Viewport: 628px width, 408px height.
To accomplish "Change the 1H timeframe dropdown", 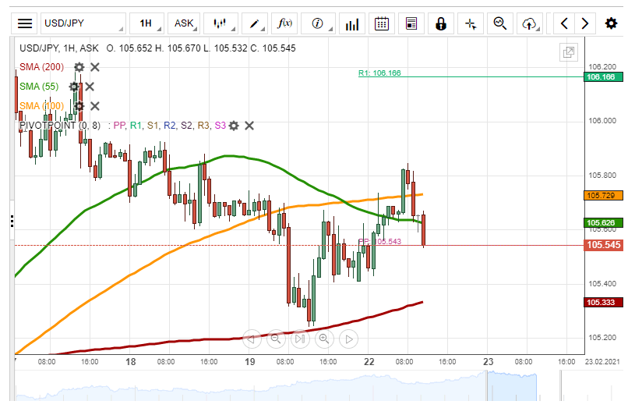I will pyautogui.click(x=146, y=23).
